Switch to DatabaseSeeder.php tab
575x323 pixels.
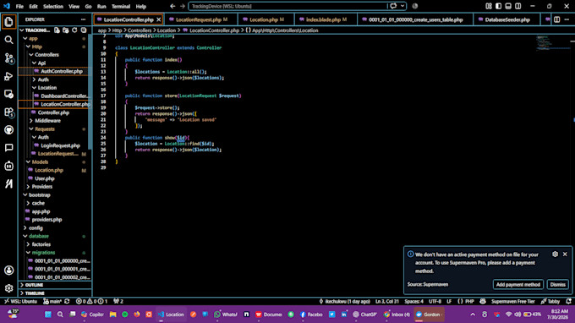coord(507,19)
